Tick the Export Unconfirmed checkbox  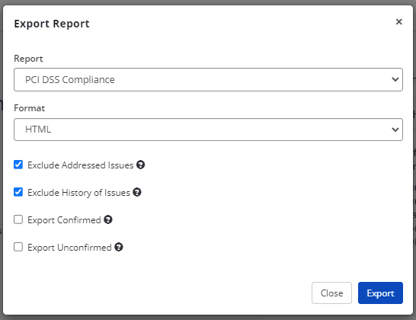pyautogui.click(x=18, y=247)
